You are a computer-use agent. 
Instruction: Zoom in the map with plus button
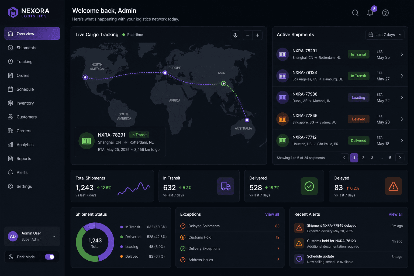[x=258, y=35]
